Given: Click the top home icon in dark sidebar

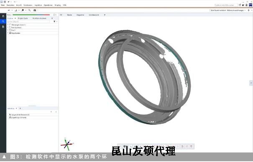Looking at the screenshot, I should [x=3, y=16].
